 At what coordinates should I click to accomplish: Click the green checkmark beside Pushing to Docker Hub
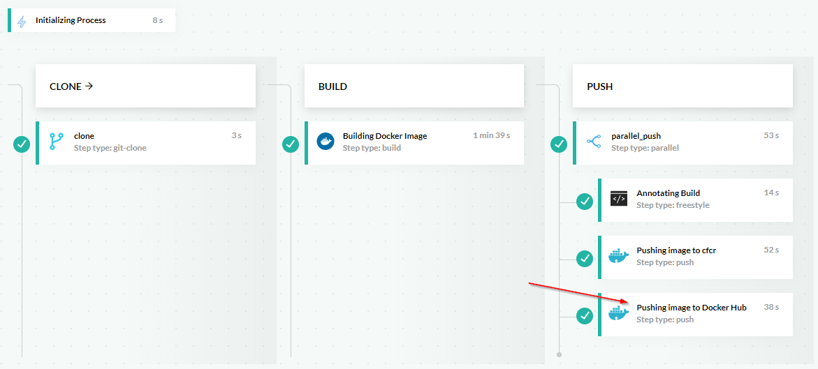[585, 316]
